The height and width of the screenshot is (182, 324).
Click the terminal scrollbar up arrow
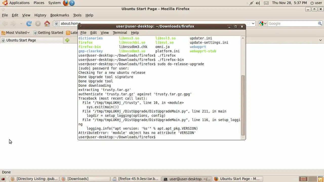(x=243, y=38)
